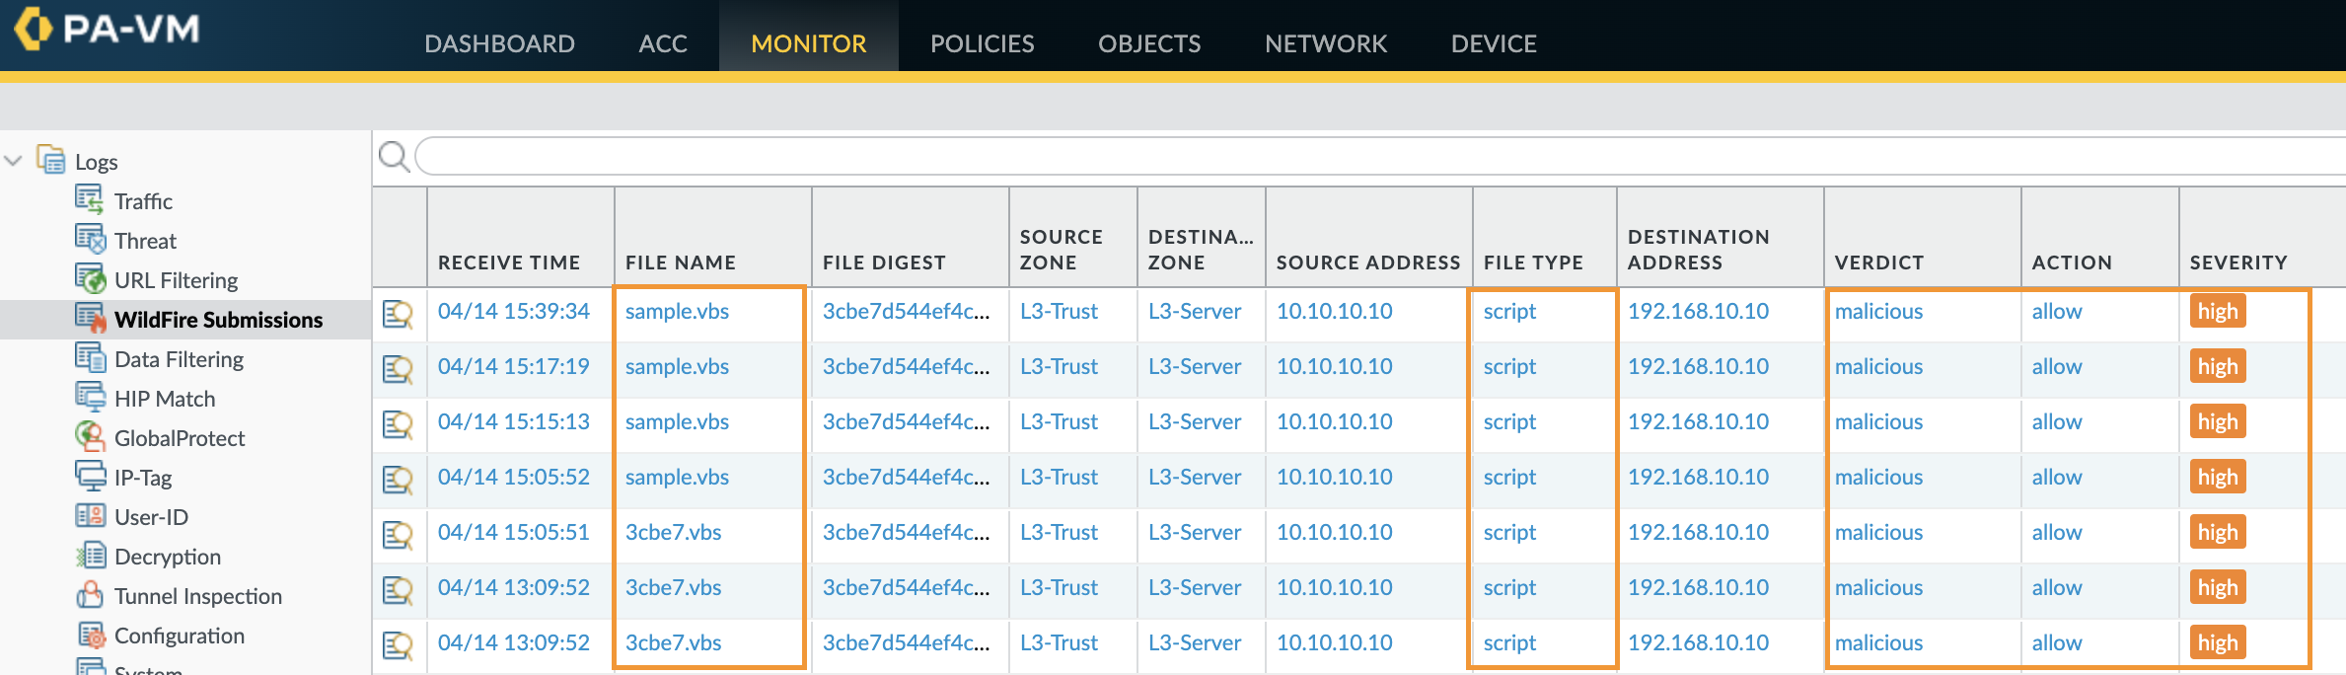Click the Decryption log icon
Viewport: 2346px width, 675px height.
[90, 556]
